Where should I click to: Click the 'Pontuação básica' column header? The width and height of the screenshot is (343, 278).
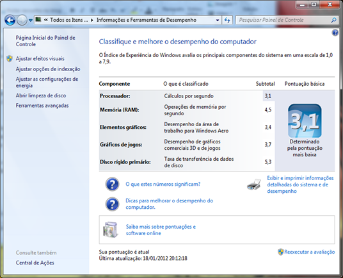[305, 84]
